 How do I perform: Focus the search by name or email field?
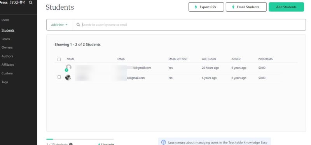click(193, 25)
